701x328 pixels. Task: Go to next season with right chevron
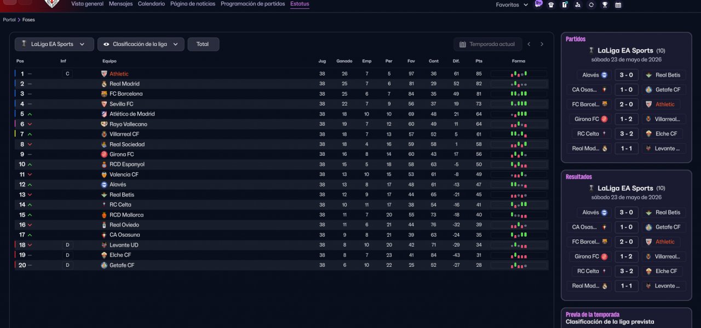(542, 44)
